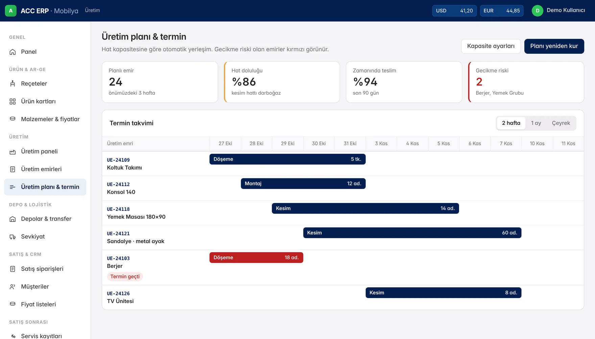Open the Demo Kullanıcı user menu

click(x=558, y=10)
